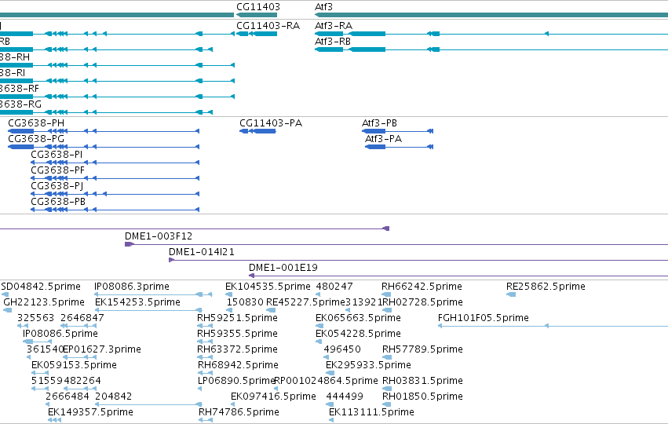Click the partially visible CG3638-RF transcript label
Image resolution: width=668 pixels, height=424 pixels.
coord(19,89)
